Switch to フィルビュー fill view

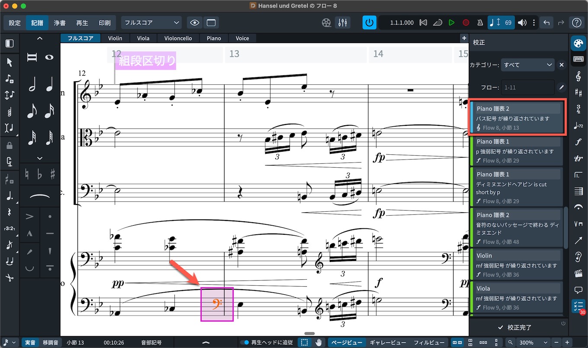429,342
